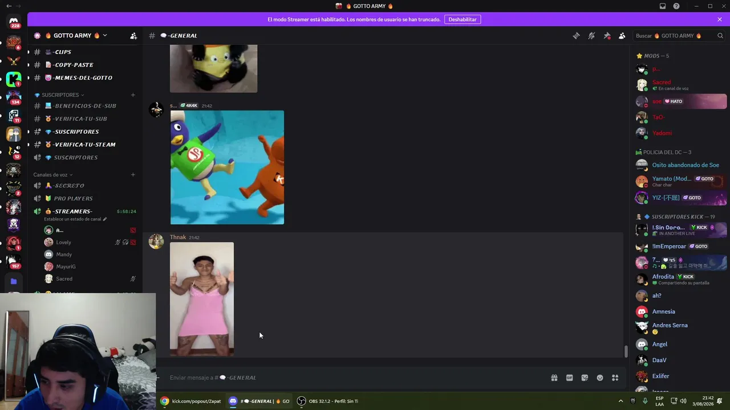Switch to the Kick server with green K icon
The image size is (730, 410).
point(14,79)
